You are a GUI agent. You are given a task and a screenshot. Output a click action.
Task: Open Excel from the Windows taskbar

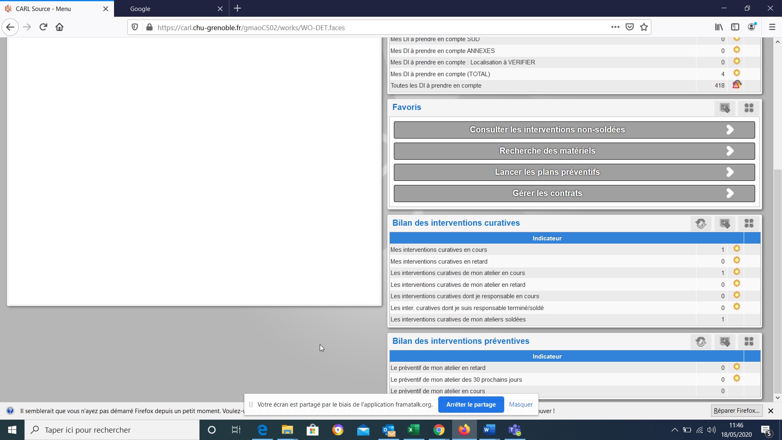coord(413,430)
